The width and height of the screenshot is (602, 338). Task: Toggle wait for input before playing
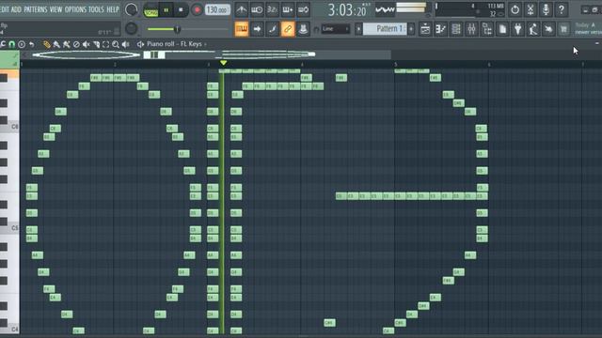257,9
